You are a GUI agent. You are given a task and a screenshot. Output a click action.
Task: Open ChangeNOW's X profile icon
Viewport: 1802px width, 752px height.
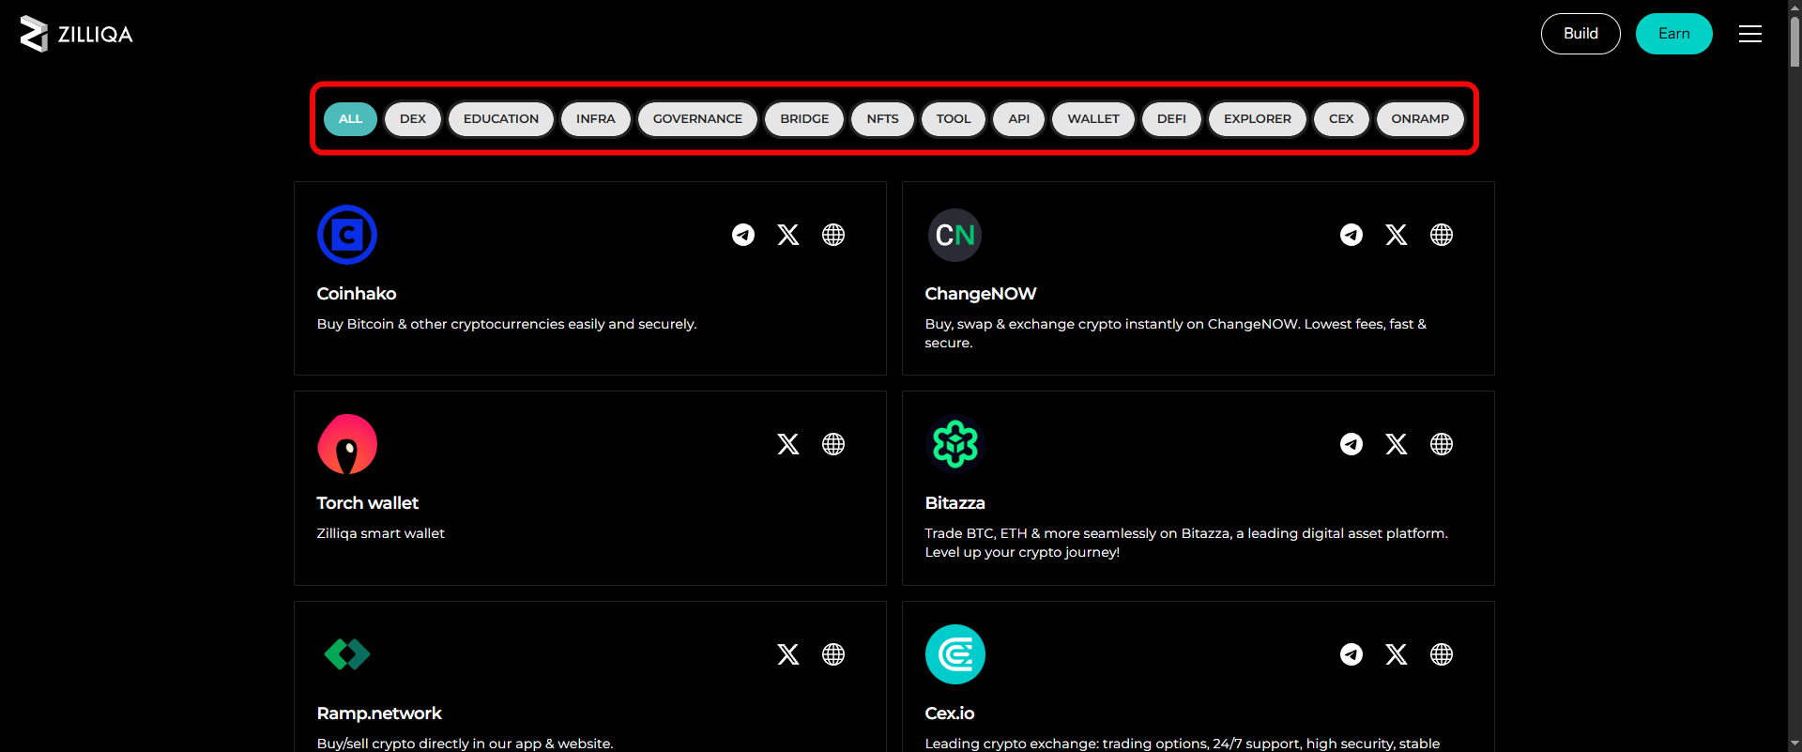pyautogui.click(x=1396, y=235)
